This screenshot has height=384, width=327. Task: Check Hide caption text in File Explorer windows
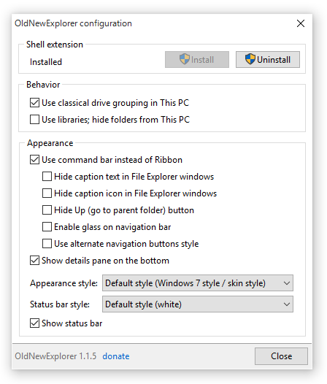click(x=47, y=177)
